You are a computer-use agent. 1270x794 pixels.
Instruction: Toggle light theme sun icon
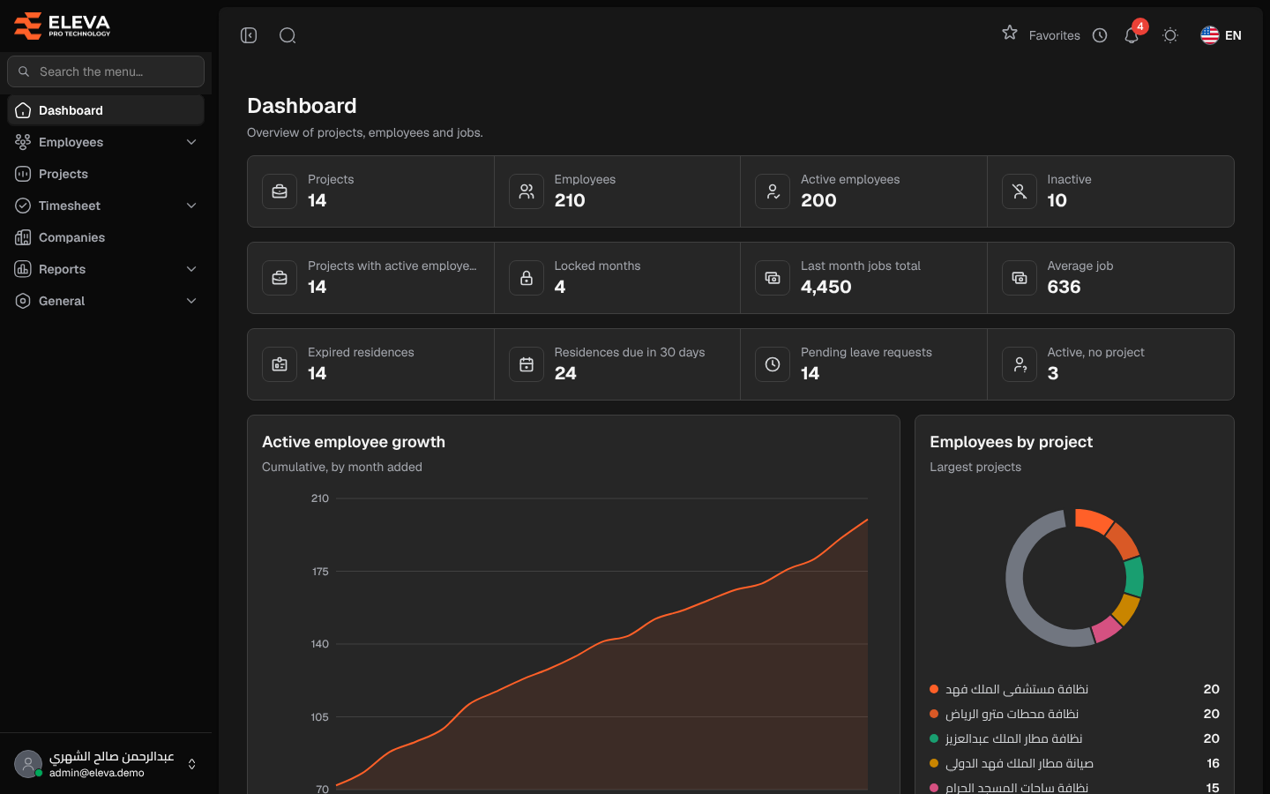1170,35
